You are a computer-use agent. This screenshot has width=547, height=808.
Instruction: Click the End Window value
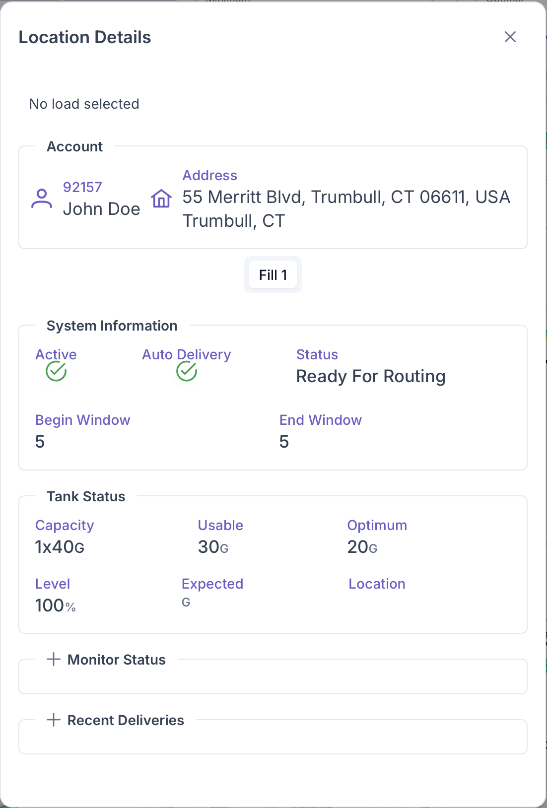pos(284,441)
